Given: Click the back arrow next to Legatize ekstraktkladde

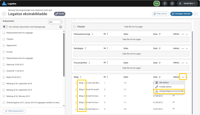Looking at the screenshot, I should (4, 14).
